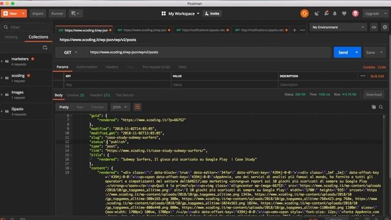Open the No Environment dropdown
The image size is (391, 220).
tap(338, 27)
